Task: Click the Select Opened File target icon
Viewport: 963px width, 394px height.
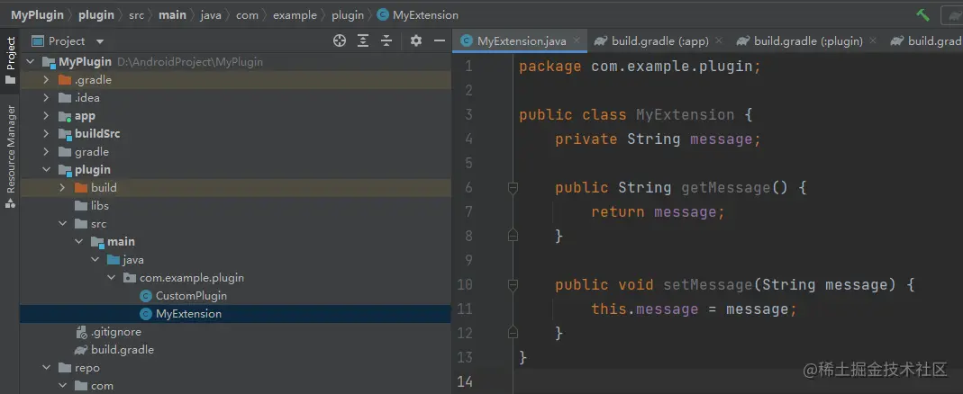Action: tap(339, 41)
